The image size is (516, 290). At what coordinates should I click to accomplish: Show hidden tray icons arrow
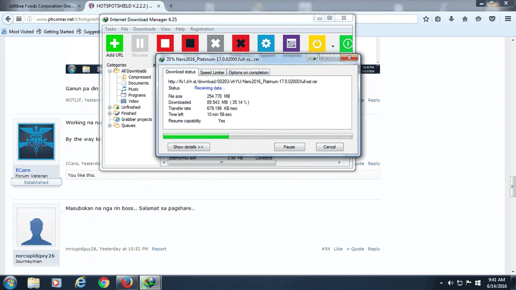coord(442,283)
